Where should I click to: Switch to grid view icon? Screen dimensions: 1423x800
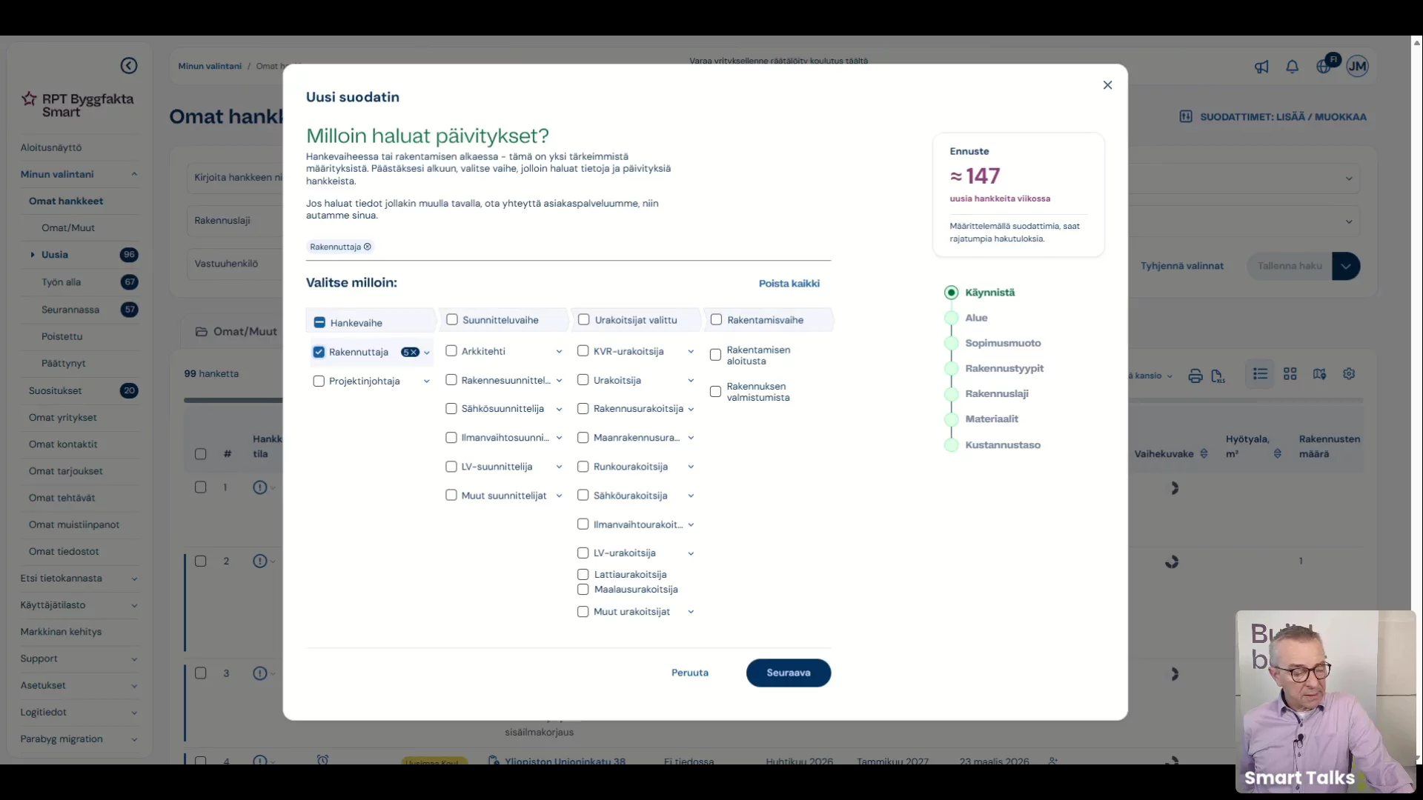pos(1290,374)
